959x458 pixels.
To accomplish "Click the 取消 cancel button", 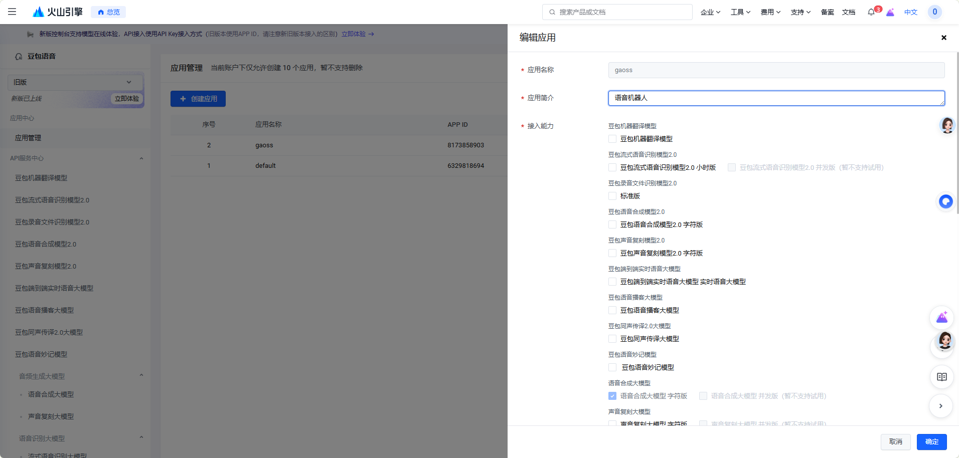I will (895, 441).
